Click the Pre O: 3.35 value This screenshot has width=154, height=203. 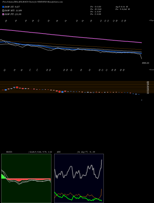coord(96,7)
